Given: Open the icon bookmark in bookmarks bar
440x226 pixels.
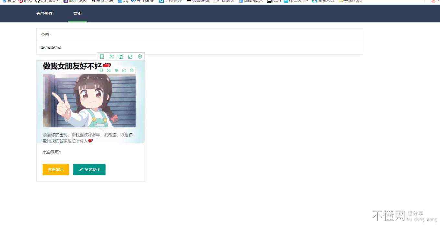Looking at the screenshot, I should tap(274, 1).
